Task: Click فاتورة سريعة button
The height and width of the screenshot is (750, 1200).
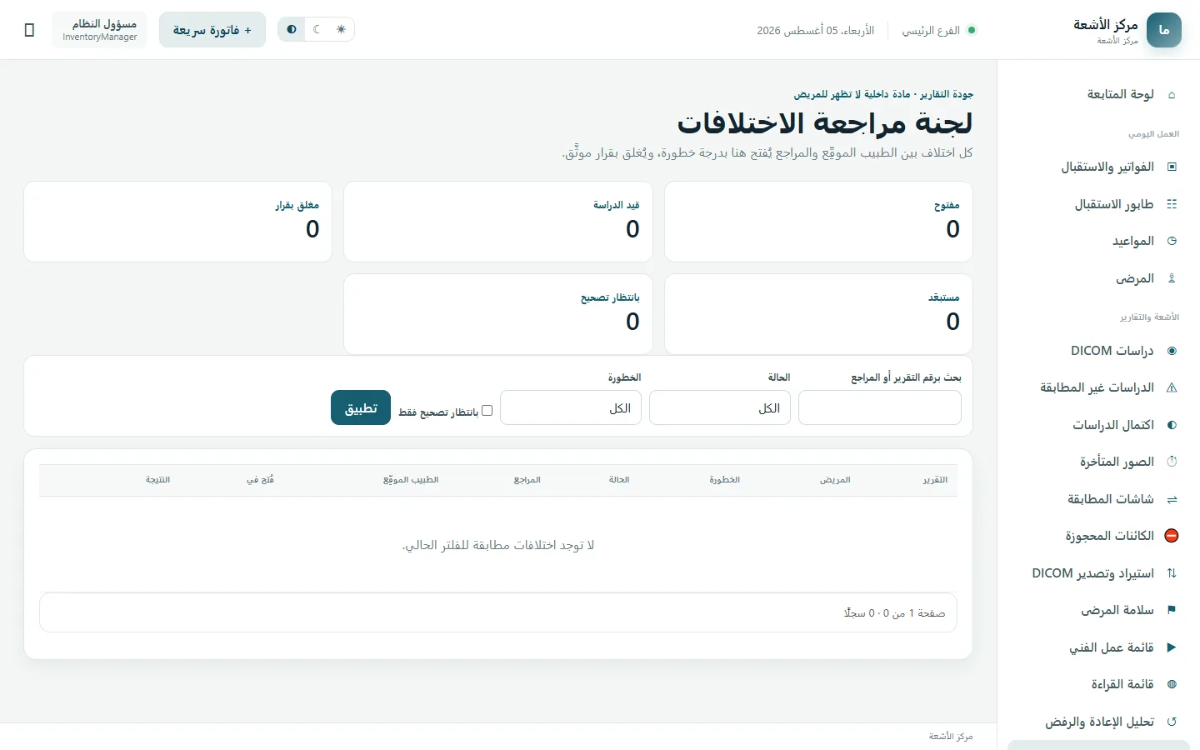Action: 212,30
